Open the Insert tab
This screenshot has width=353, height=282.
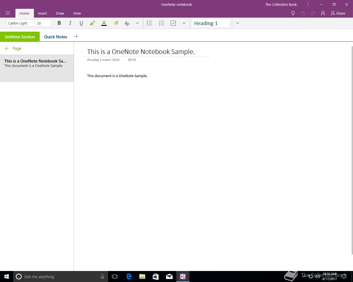42,13
